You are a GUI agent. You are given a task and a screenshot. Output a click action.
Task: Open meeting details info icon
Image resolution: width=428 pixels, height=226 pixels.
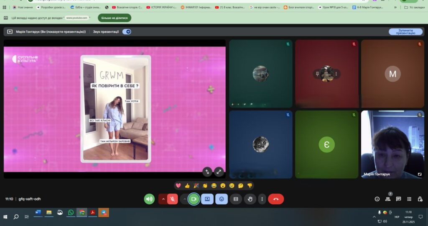(x=377, y=199)
